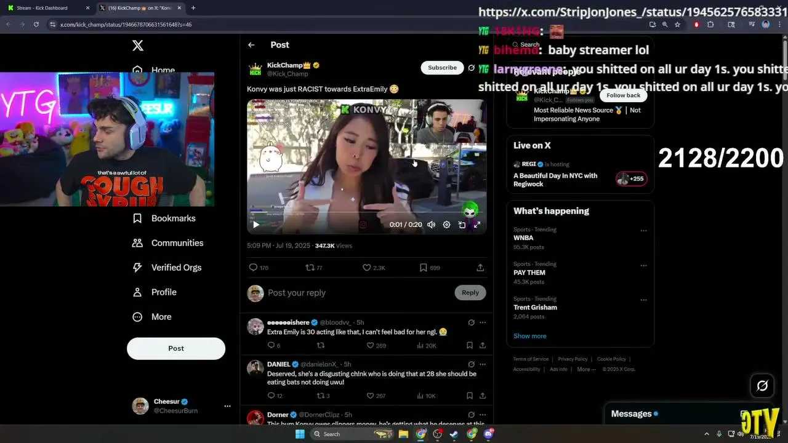Open more options on danielonX_ reply
Screen dimensions: 788x443
[483, 364]
